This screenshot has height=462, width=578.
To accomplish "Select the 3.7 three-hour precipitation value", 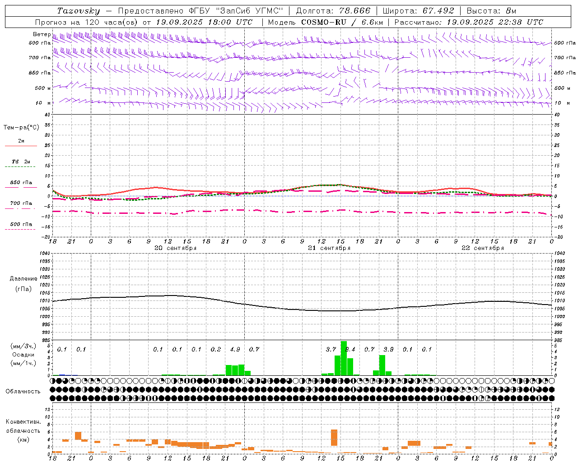I will point(331,349).
